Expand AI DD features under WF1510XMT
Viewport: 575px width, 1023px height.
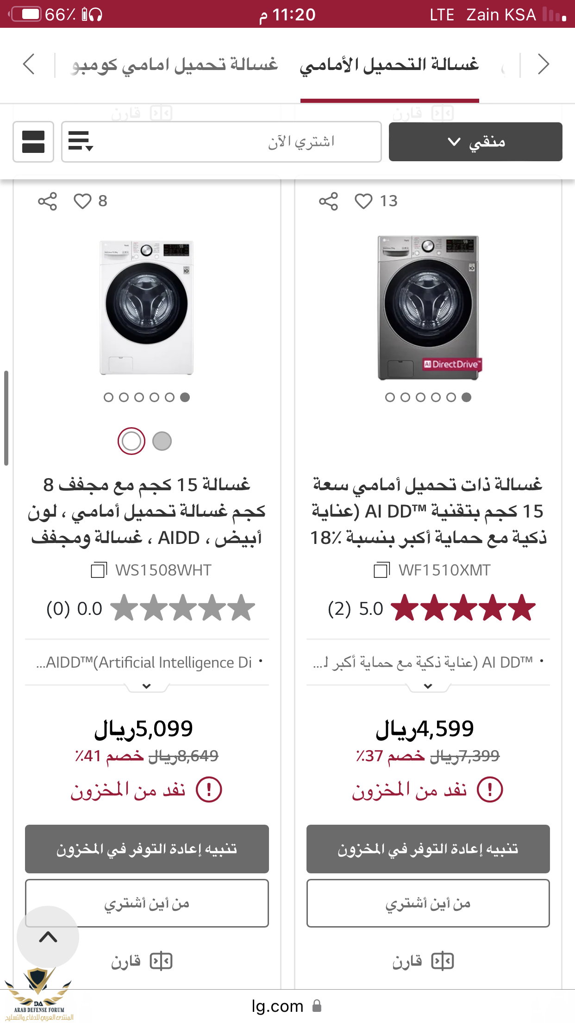[428, 686]
